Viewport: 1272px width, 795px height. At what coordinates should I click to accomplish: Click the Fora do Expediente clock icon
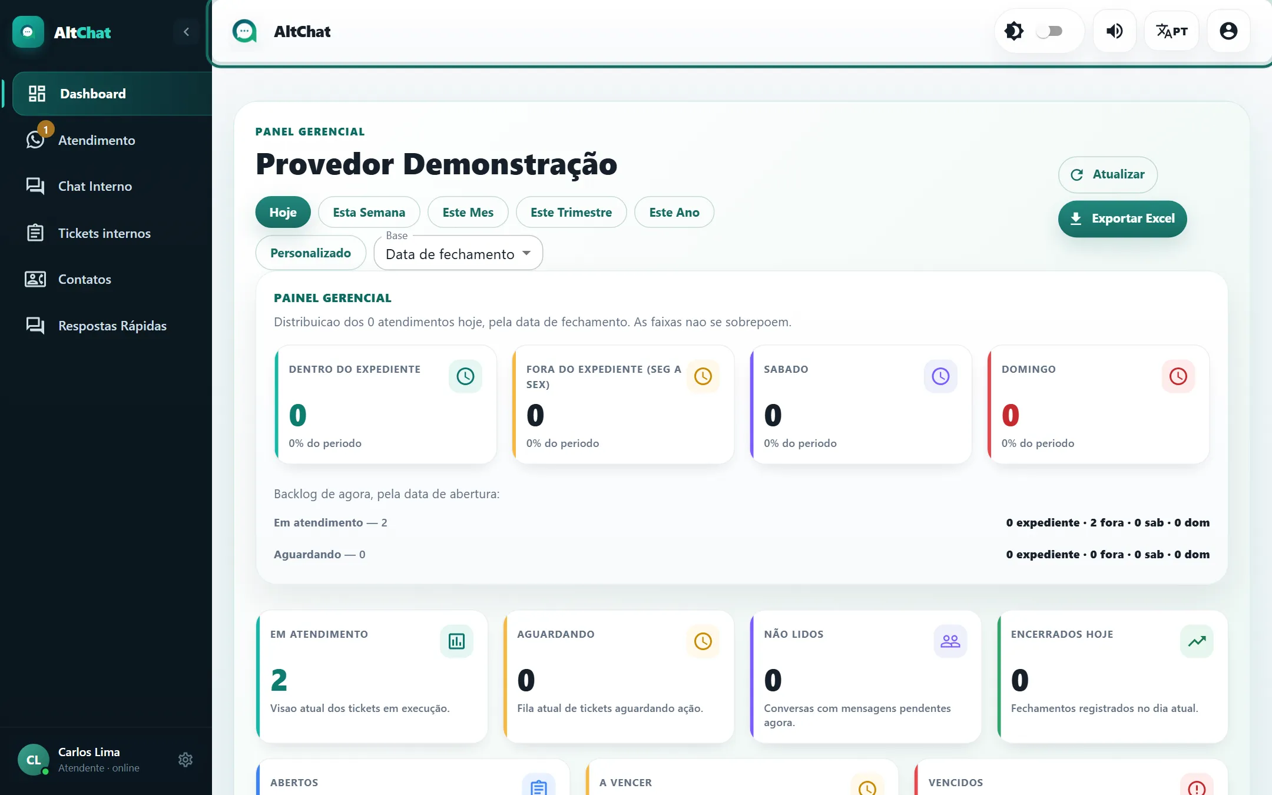coord(703,376)
